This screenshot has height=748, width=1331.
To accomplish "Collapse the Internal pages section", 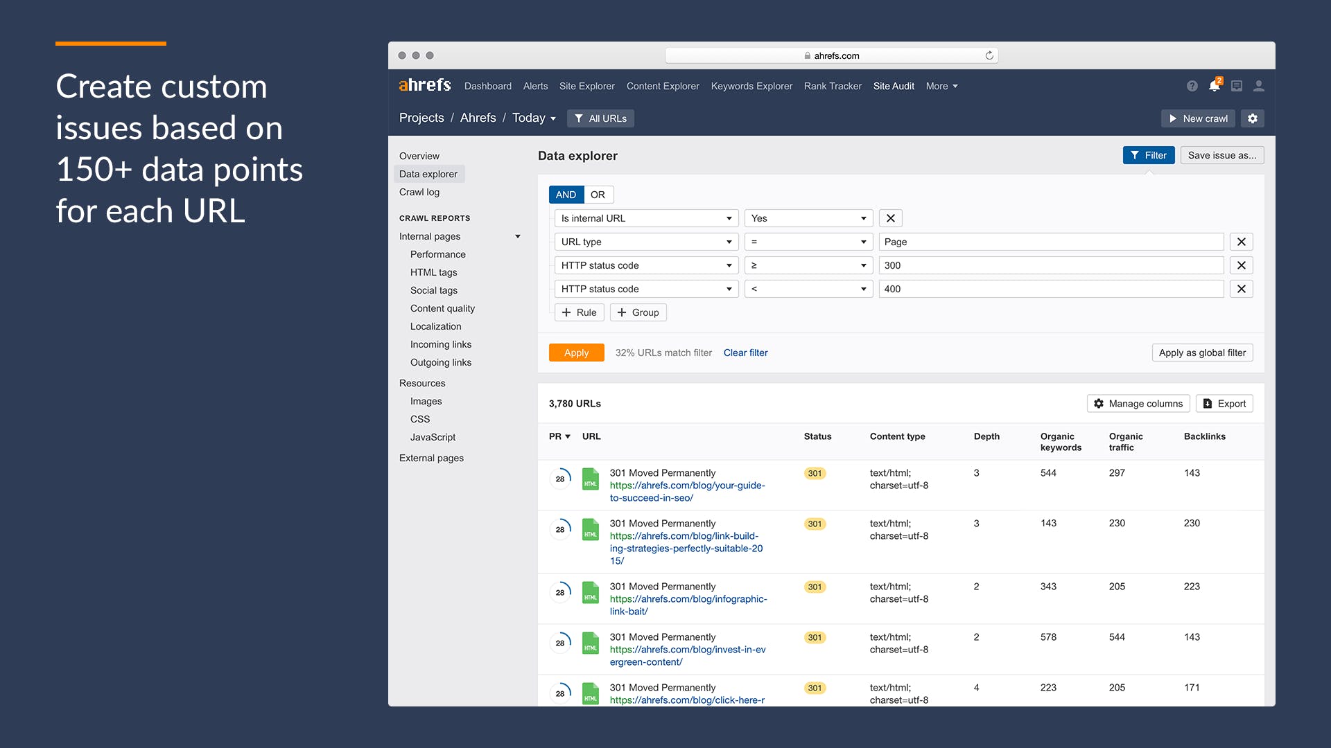I will pos(517,236).
